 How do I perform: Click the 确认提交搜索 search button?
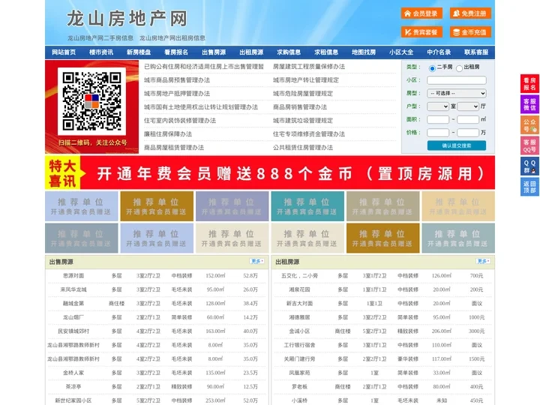click(457, 145)
